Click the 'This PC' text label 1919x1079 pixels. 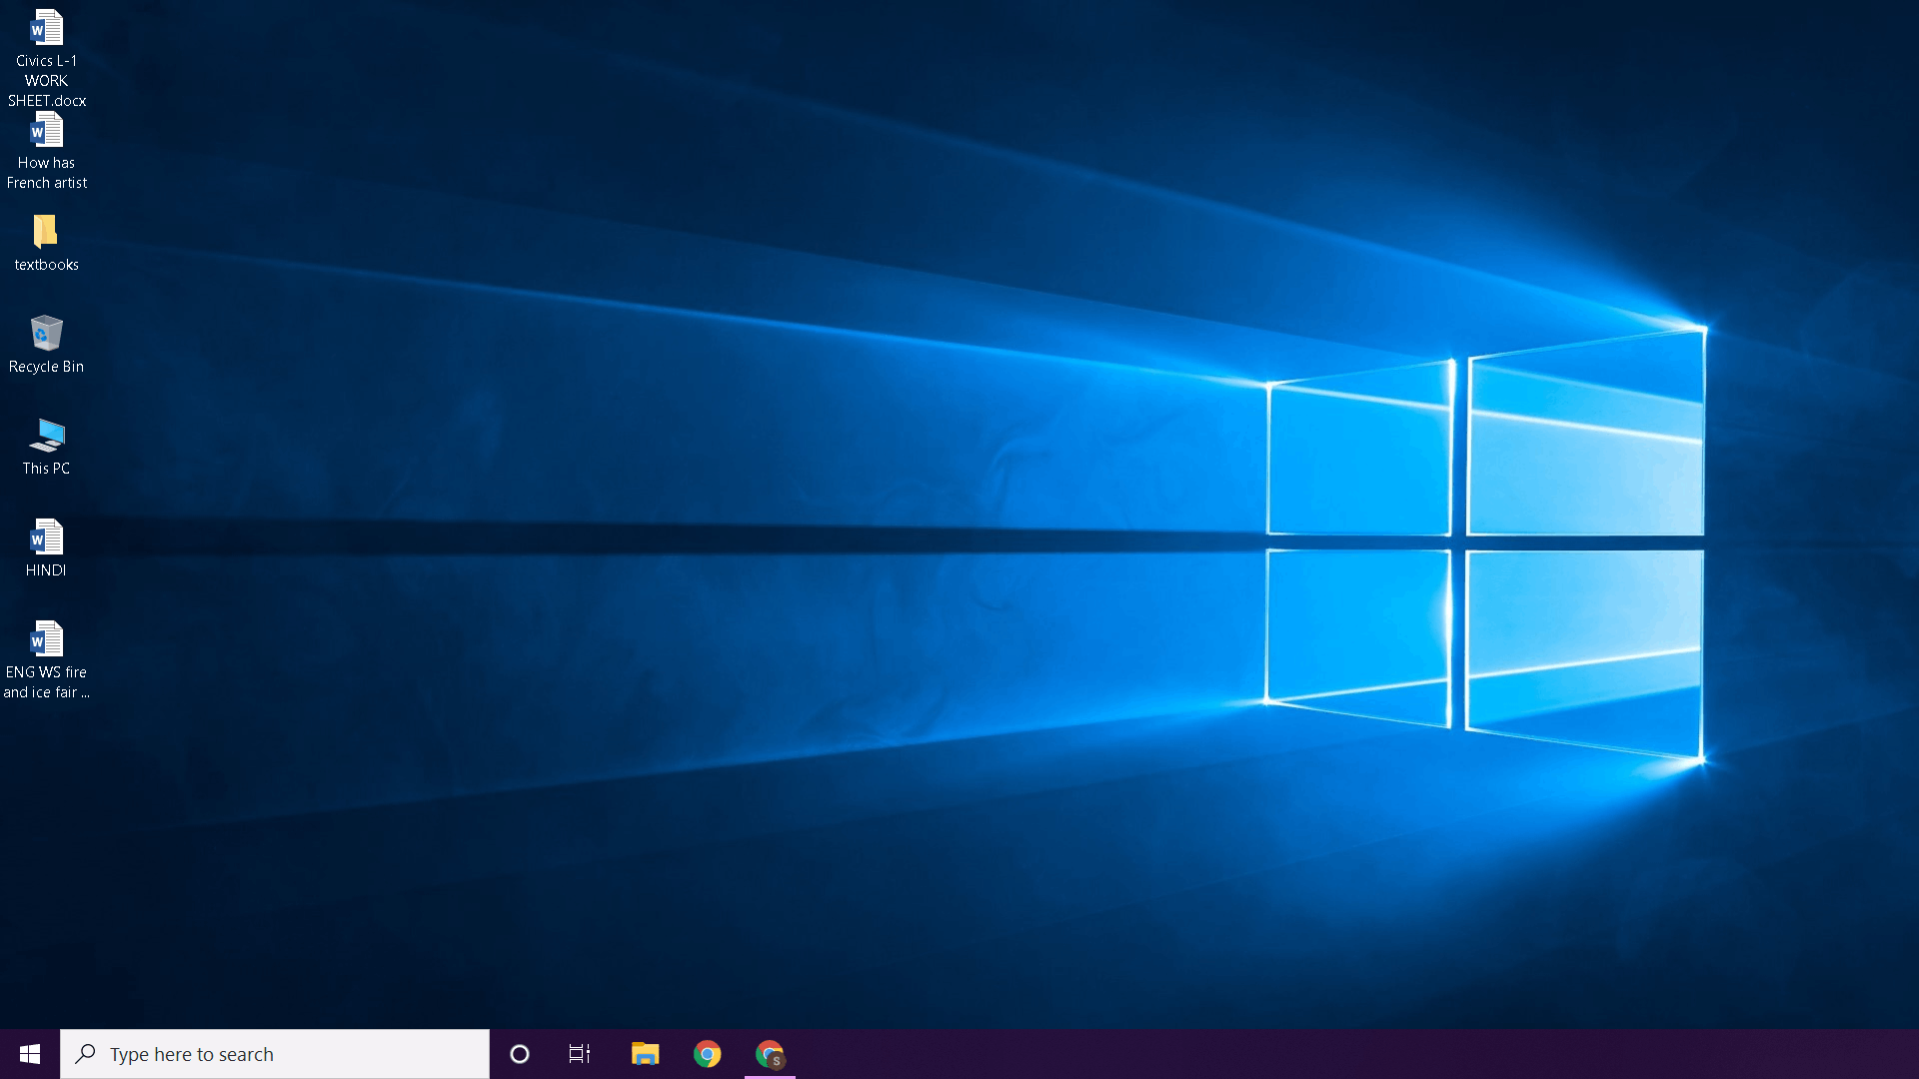pos(46,469)
